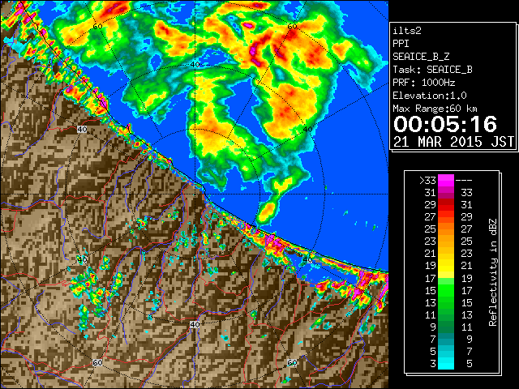Click the '40' range label northeast over blue sea

(308, 129)
